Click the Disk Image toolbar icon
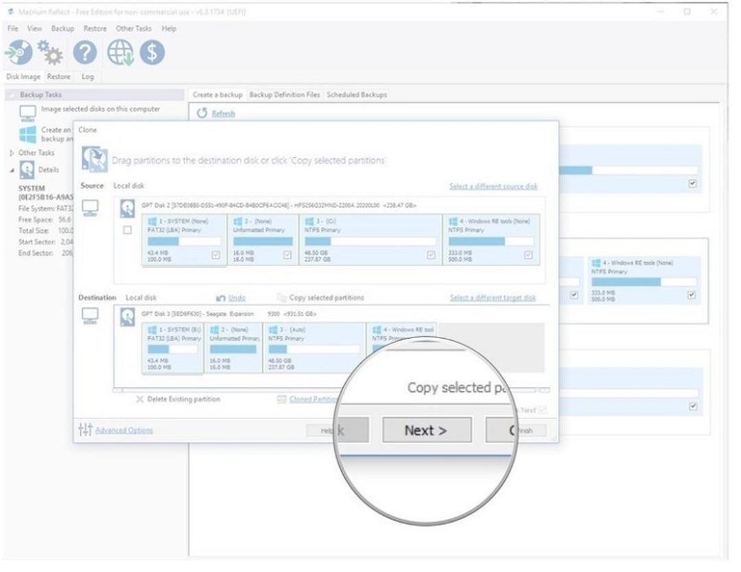 pyautogui.click(x=19, y=52)
